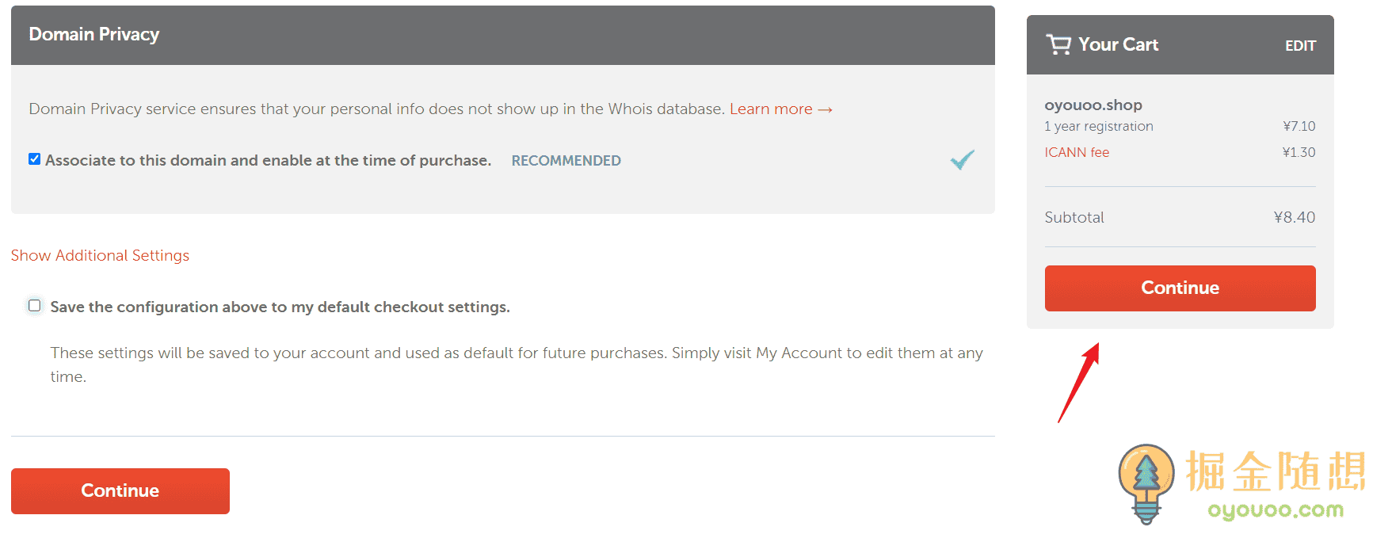Click the lightbulb tree logo icon
The width and height of the screenshot is (1392, 538).
(x=1146, y=481)
